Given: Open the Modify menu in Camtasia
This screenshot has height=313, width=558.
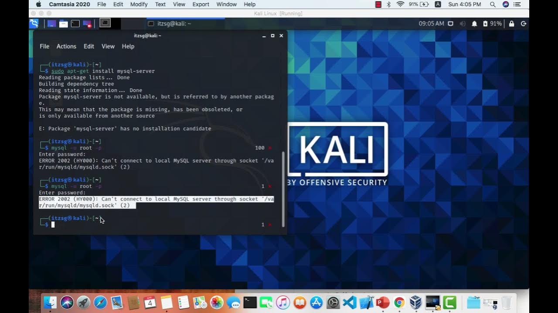Looking at the screenshot, I should coord(139,4).
